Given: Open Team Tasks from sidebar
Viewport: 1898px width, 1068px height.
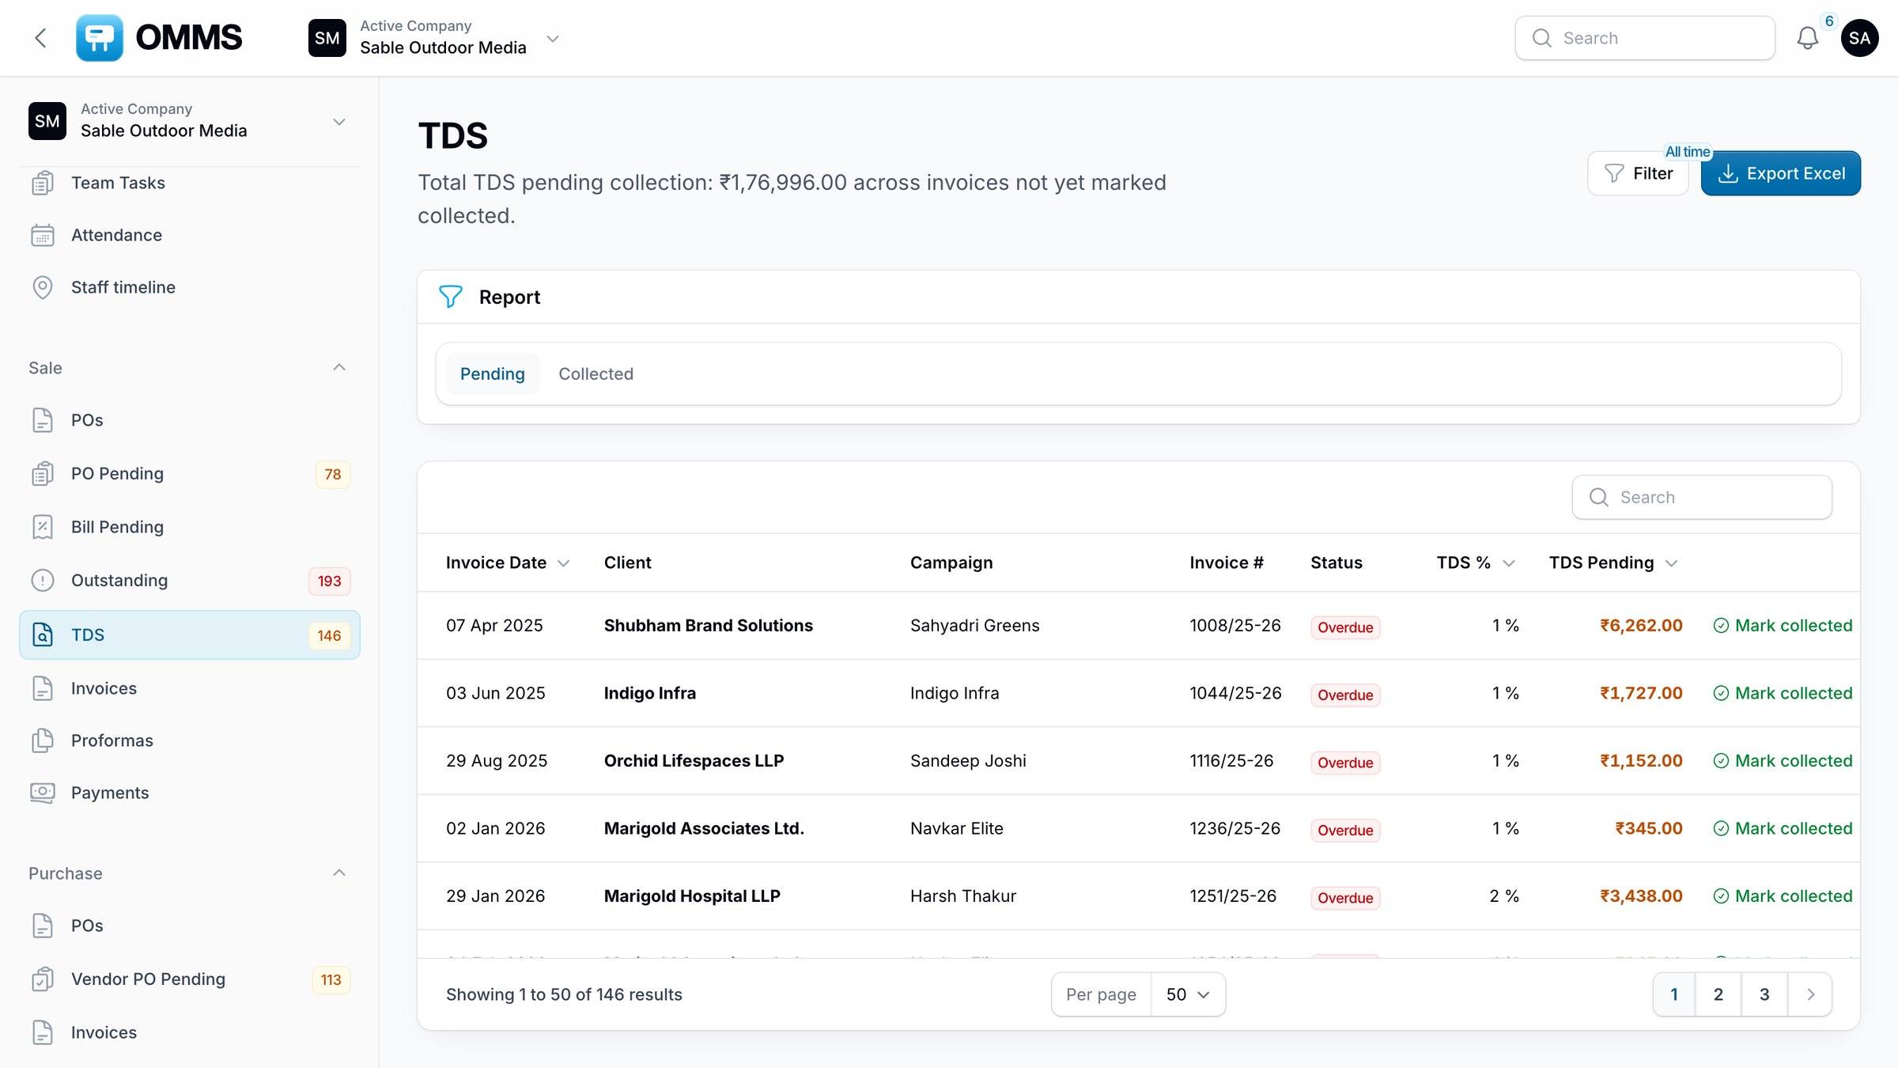Looking at the screenshot, I should point(190,183).
